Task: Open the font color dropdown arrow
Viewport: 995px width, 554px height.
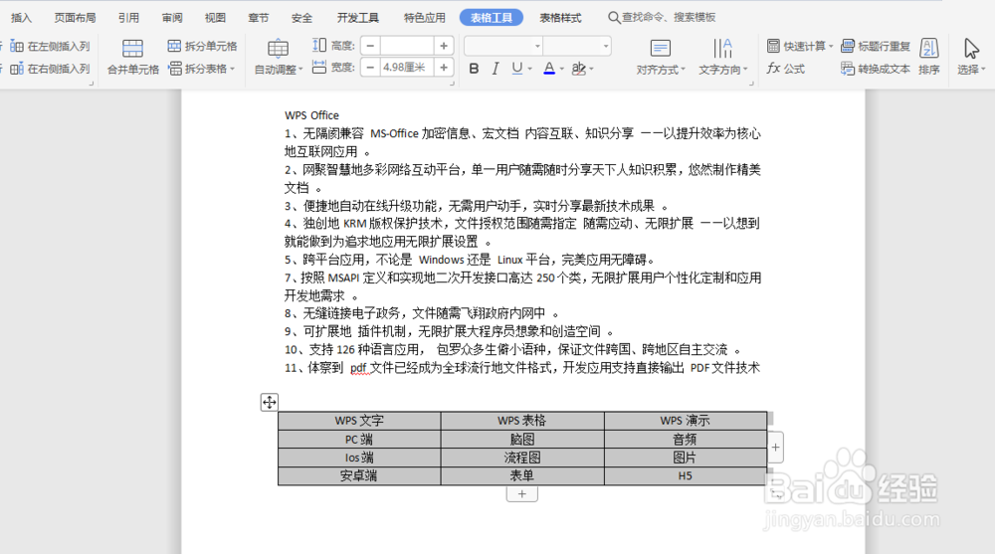Action: tap(561, 69)
